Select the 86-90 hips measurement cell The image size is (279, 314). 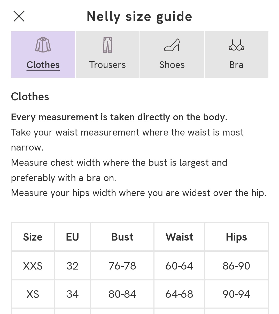click(x=236, y=266)
